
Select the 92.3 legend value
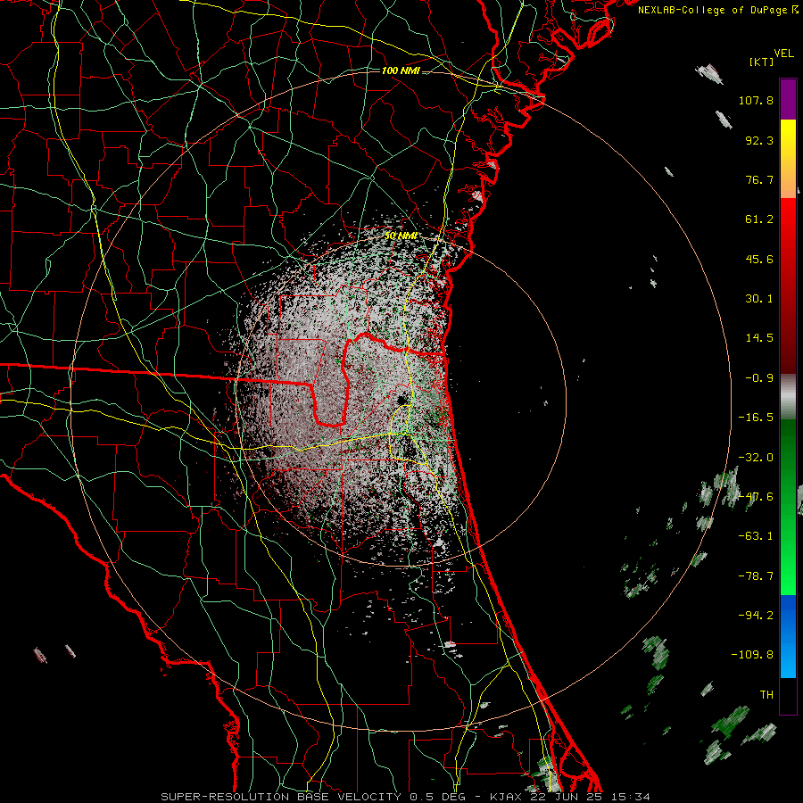pos(759,140)
